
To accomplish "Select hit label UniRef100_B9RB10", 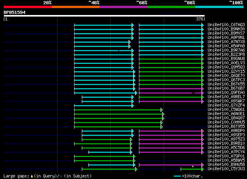I will (x=226, y=144).
